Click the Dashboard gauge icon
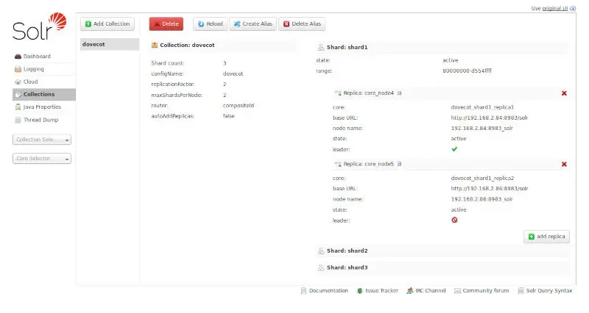Screen dimensions: 589x313 (18, 57)
